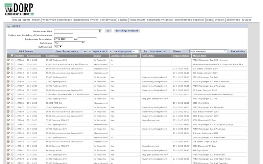Screen dimensions: 263x164
Task: Open the Gaik Status dropdown
Action: [69, 43]
